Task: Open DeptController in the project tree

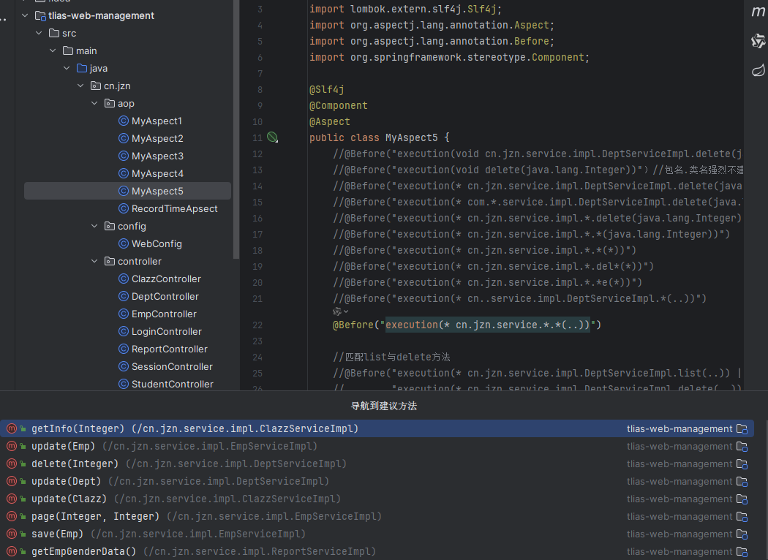Action: tap(165, 297)
